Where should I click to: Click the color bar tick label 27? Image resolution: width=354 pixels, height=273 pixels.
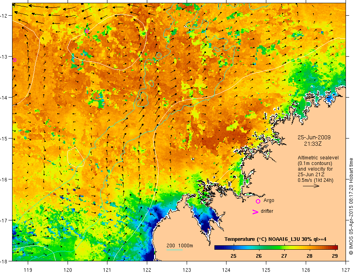click(x=284, y=256)
